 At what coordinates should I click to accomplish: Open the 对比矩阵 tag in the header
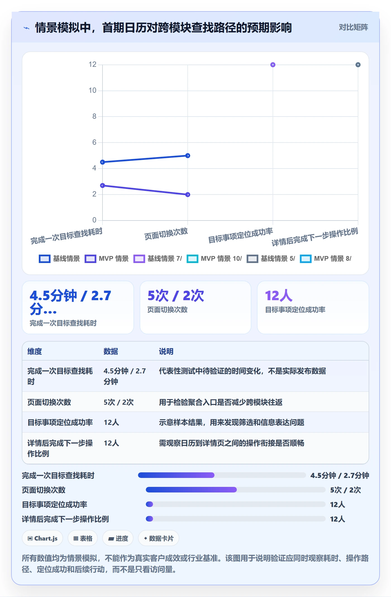coord(353,27)
